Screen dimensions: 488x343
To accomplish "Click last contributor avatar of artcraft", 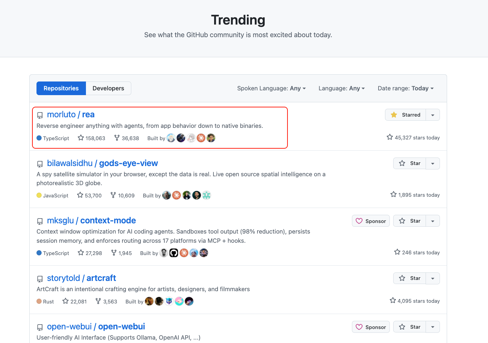I will (x=189, y=301).
